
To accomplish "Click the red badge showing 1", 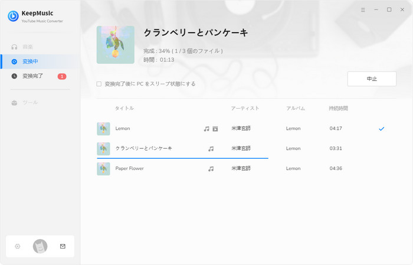I will [62, 76].
